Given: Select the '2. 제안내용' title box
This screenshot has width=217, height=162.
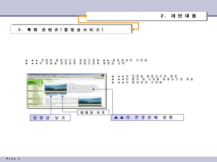Looking at the screenshot, I should [x=146, y=16].
